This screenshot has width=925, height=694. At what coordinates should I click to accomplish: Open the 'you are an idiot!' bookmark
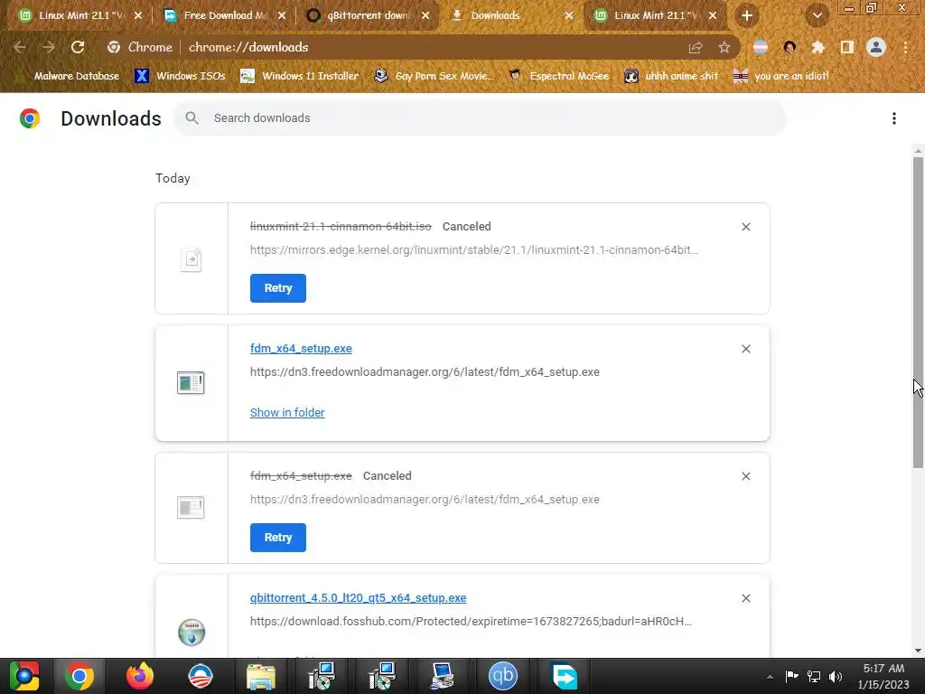click(781, 76)
